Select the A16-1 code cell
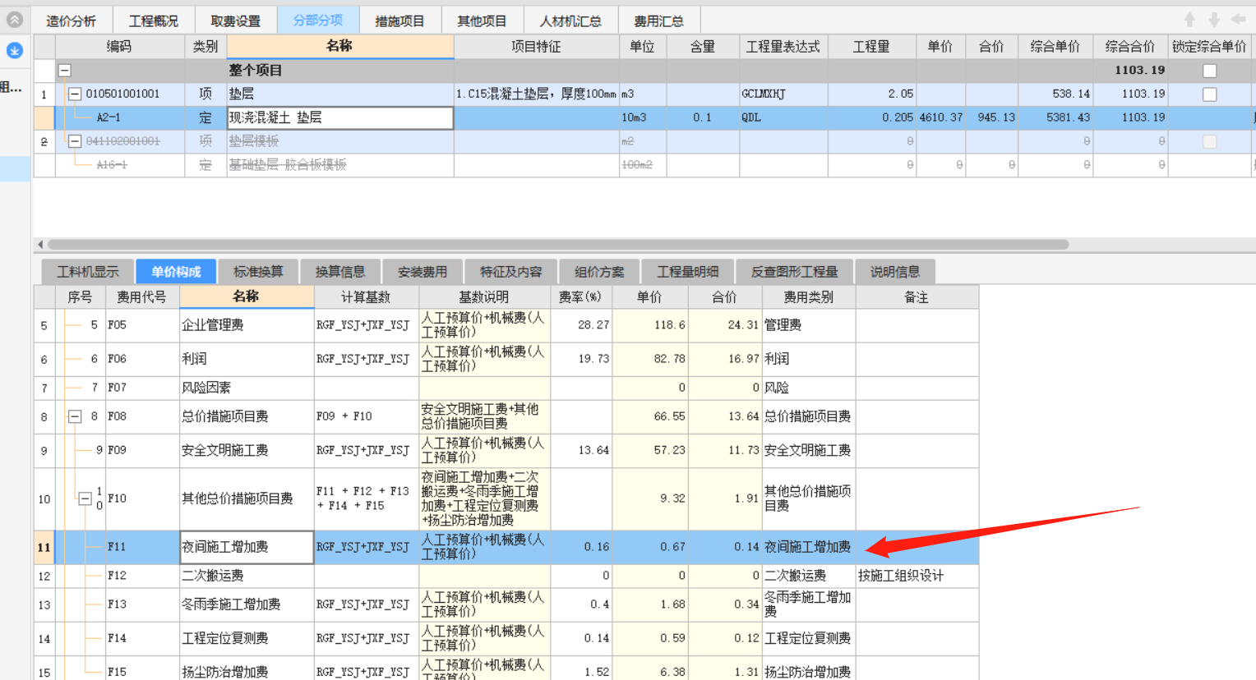This screenshot has height=680, width=1256. (120, 165)
